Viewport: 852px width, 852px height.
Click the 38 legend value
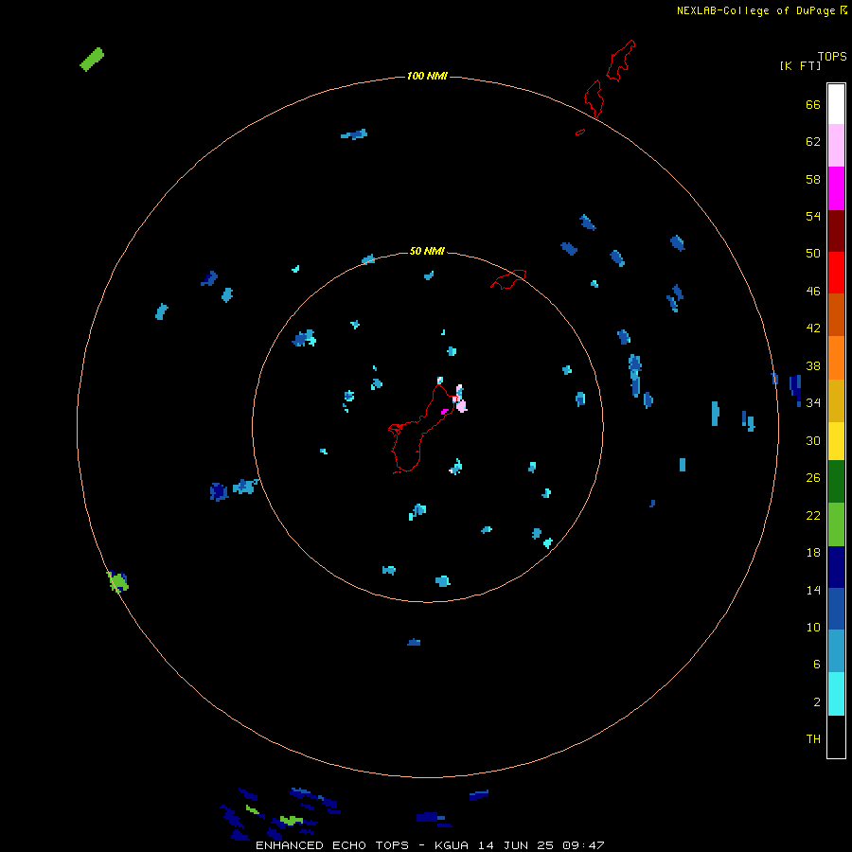813,365
